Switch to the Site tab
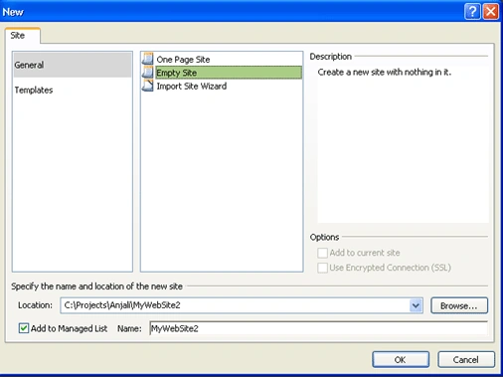This screenshot has height=377, width=503. [x=23, y=36]
